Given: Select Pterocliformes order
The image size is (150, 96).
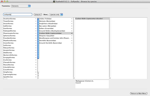Looking at the screenshot, I should click(20, 65).
